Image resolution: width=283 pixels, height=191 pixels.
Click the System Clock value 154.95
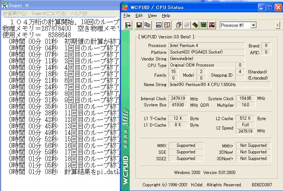pos(245,98)
